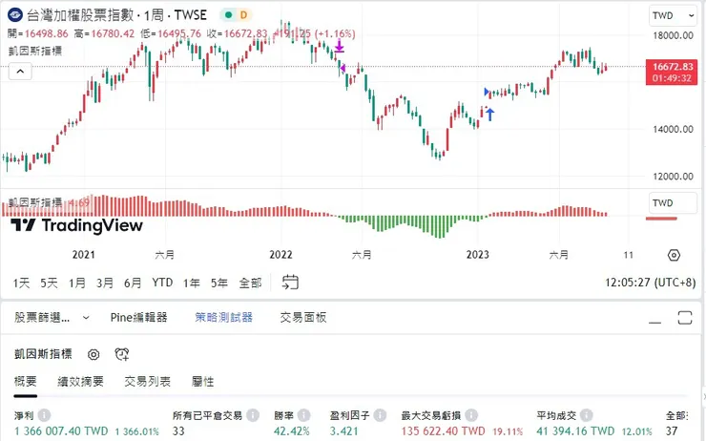Click the 台灣加權股票指數 symbol title
706x441 pixels.
pyautogui.click(x=80, y=15)
